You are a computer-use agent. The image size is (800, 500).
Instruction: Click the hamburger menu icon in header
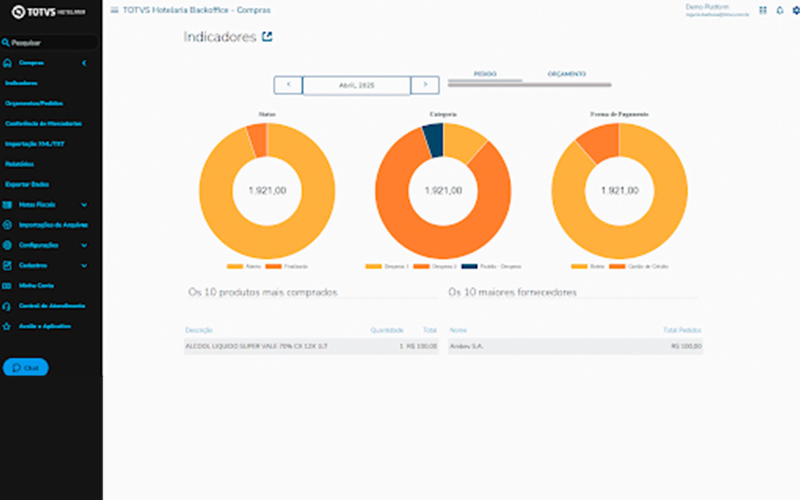114,10
